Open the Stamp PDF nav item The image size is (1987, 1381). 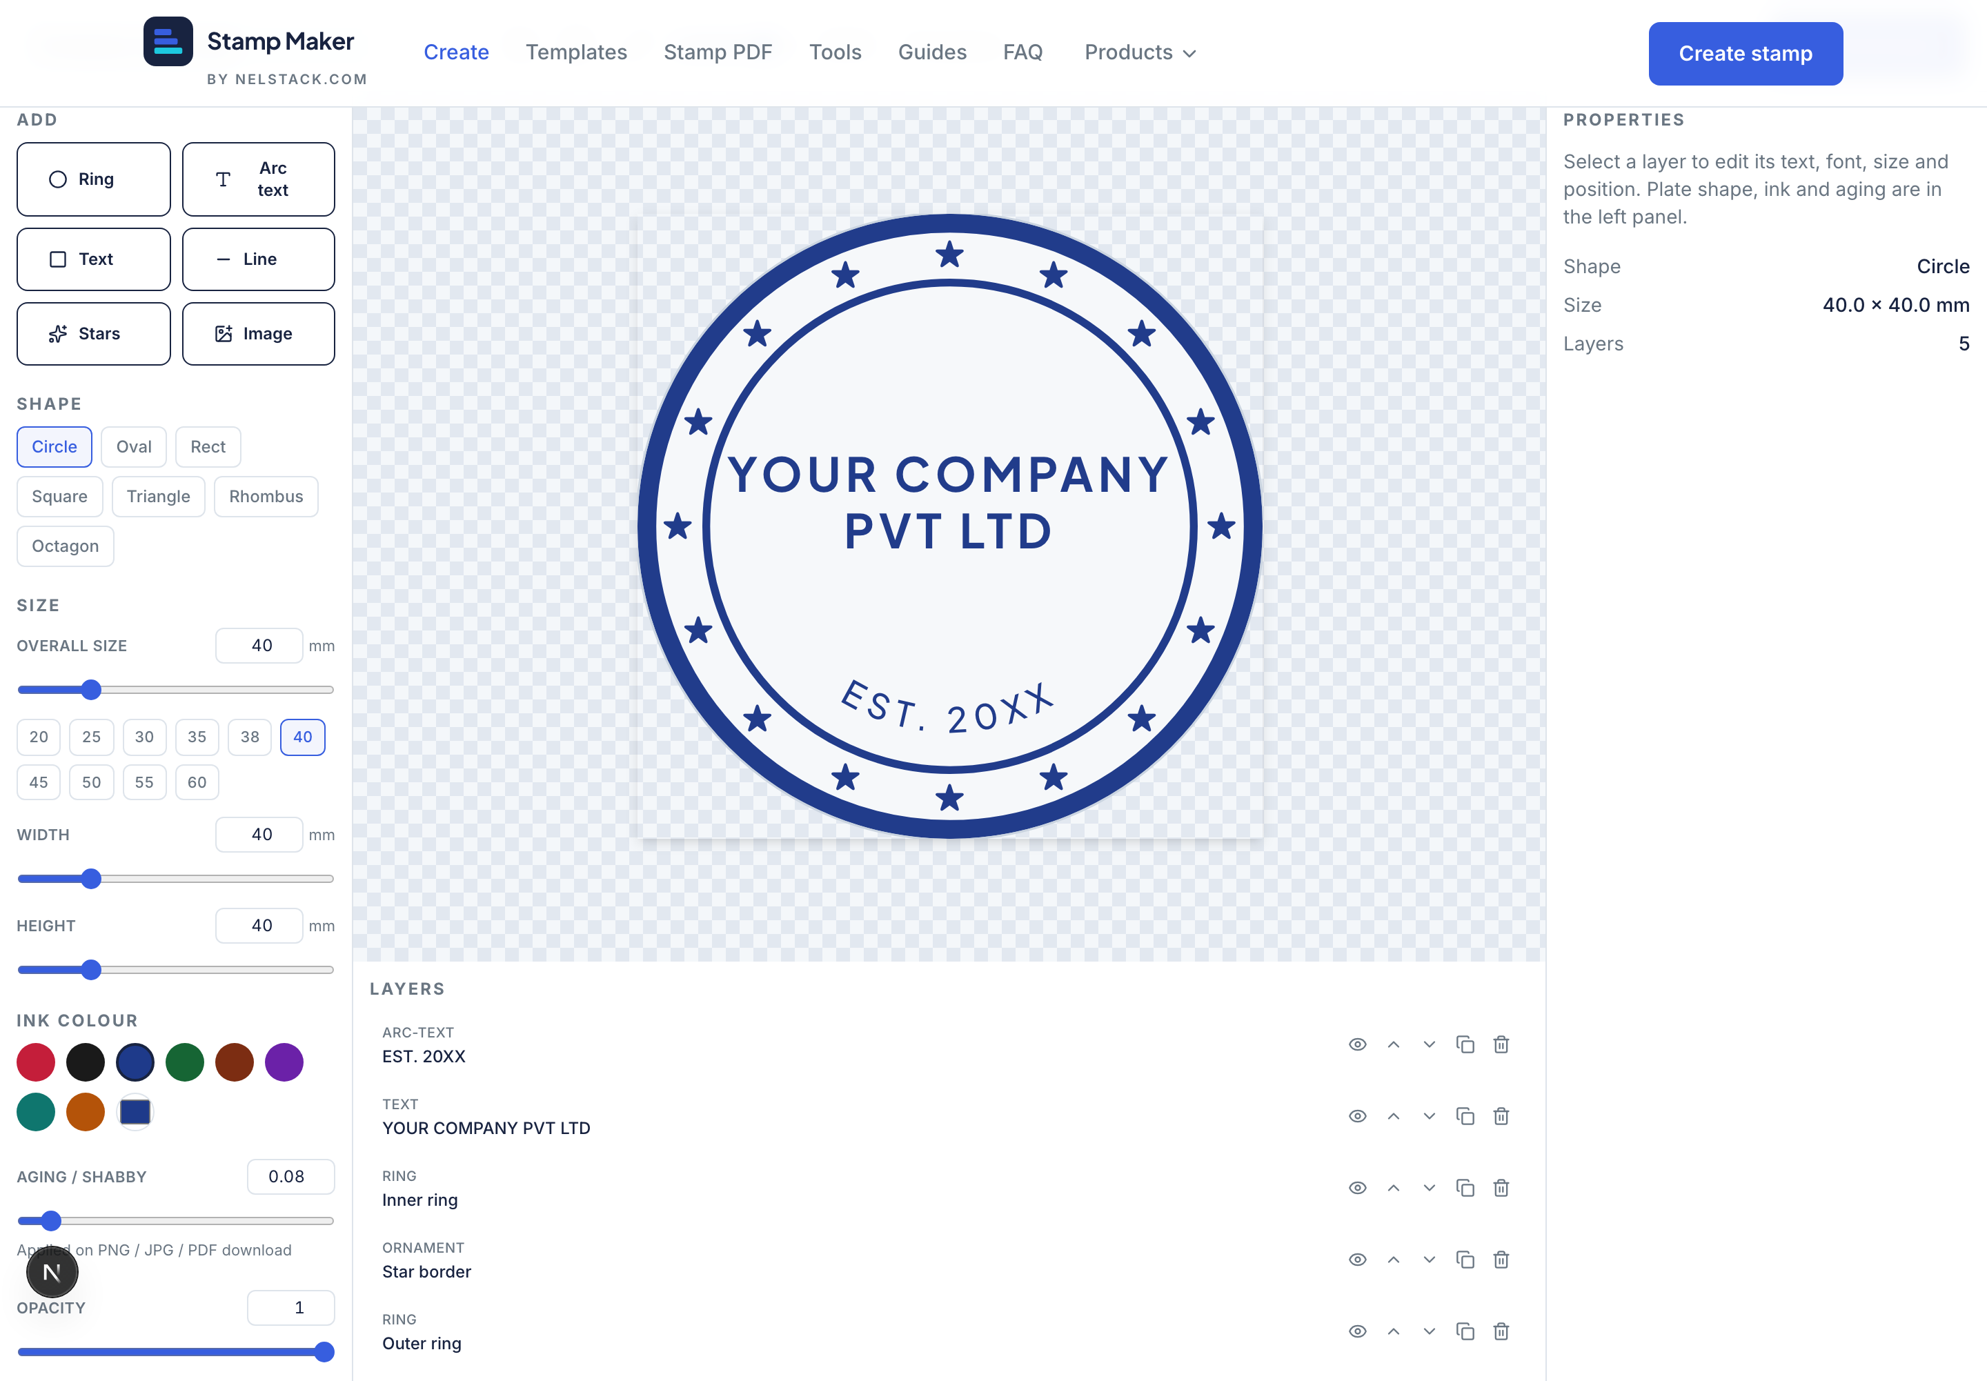tap(718, 53)
